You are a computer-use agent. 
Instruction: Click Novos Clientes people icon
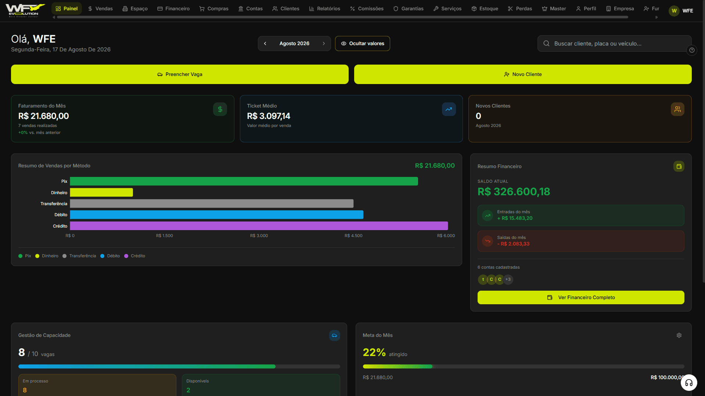pos(677,109)
